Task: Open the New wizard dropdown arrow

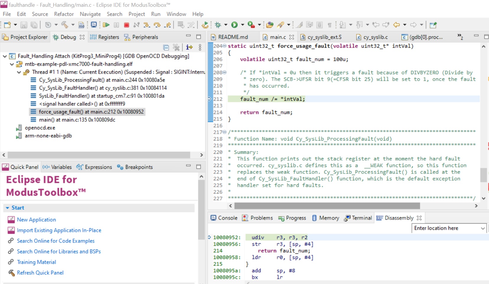Action: pyautogui.click(x=15, y=25)
